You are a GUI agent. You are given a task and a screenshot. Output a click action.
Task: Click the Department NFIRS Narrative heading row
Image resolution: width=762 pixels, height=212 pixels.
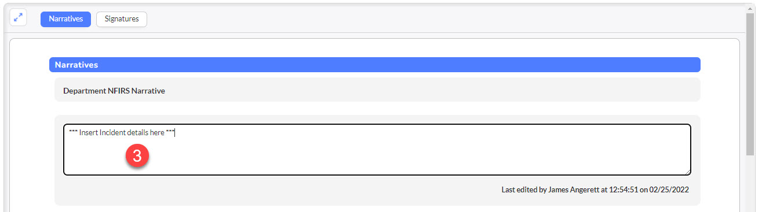(x=377, y=90)
